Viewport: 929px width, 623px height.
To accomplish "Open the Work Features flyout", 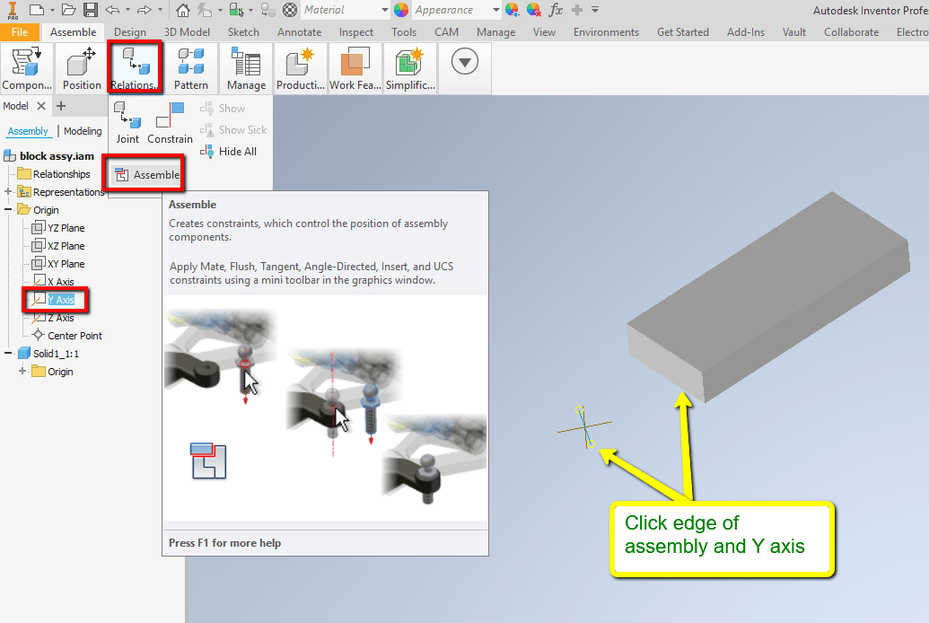I will (356, 67).
